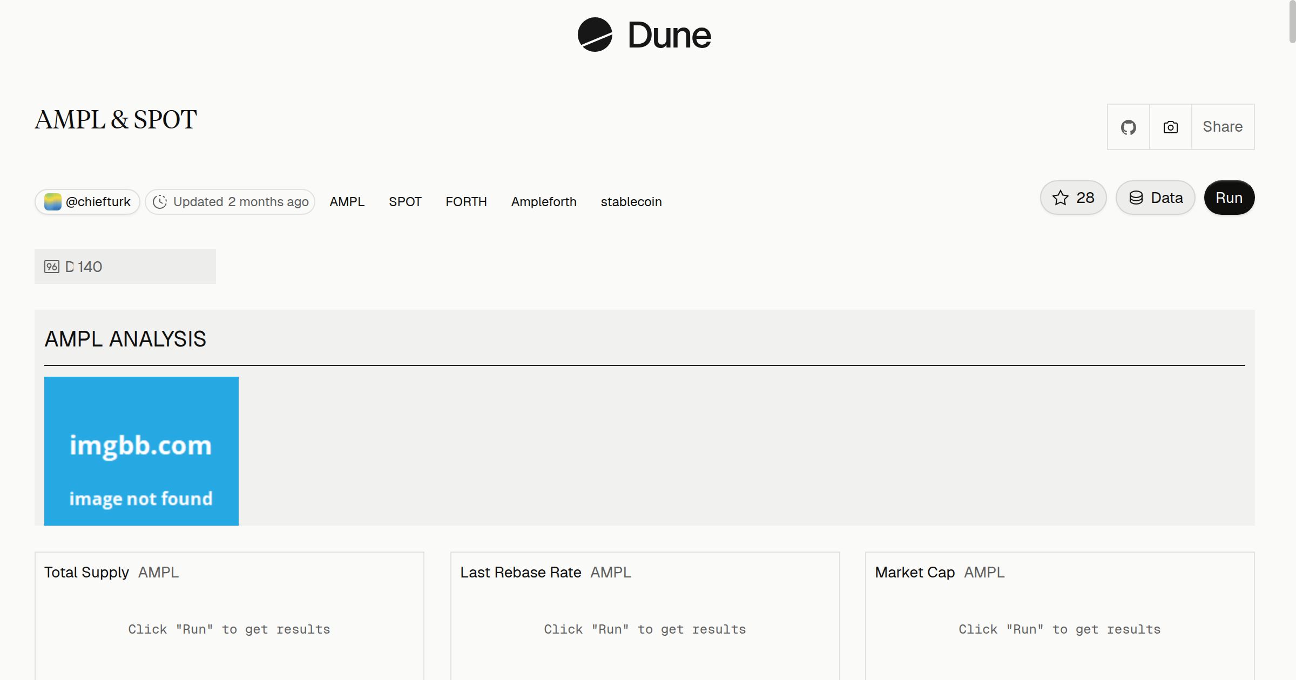
Task: Click AMPL label beside Last Rebase Rate
Action: point(611,573)
